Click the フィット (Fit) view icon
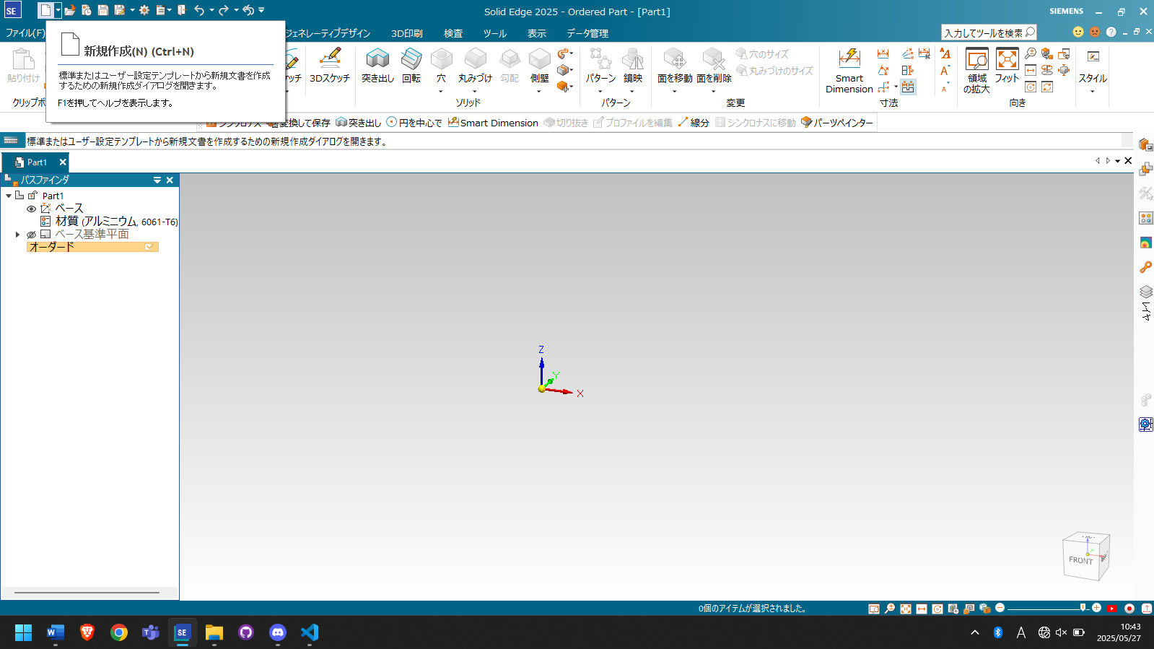1154x649 pixels. tap(1006, 61)
